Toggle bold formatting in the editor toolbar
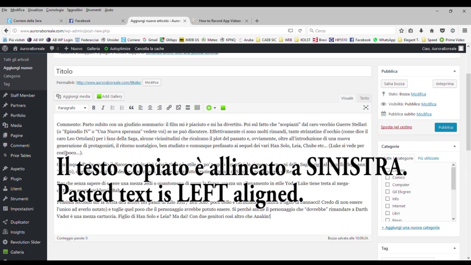Viewport: 471px width, 265px height. [93, 108]
